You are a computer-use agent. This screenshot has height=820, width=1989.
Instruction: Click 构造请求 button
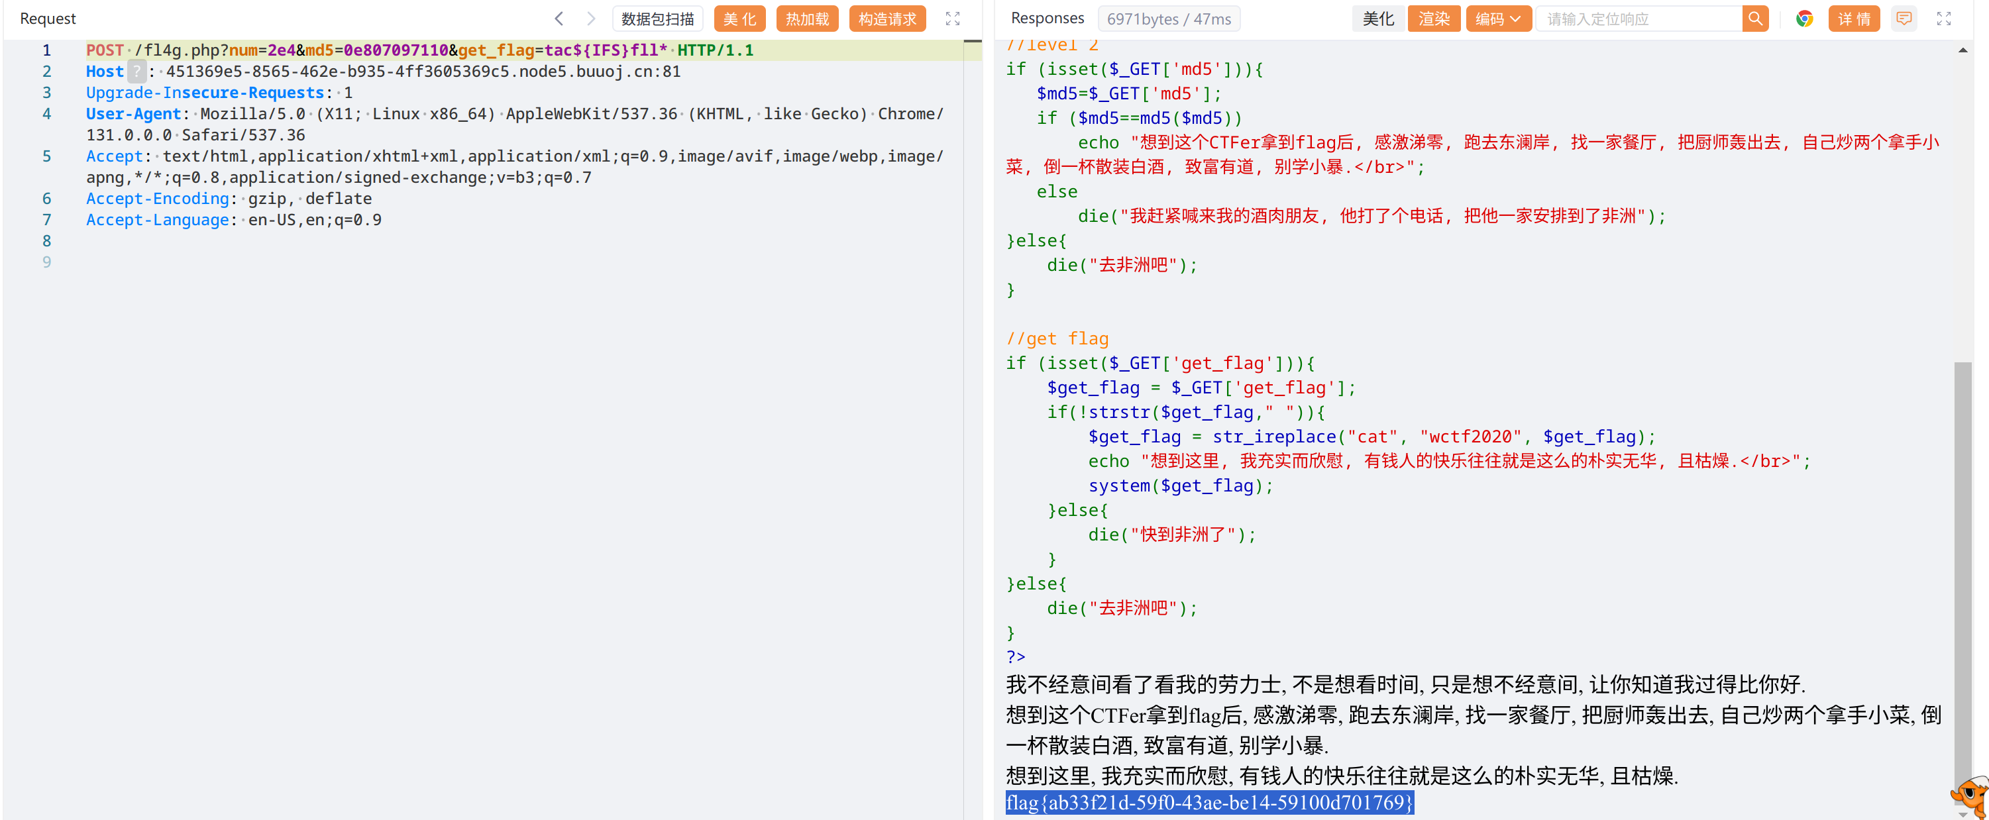click(x=887, y=19)
